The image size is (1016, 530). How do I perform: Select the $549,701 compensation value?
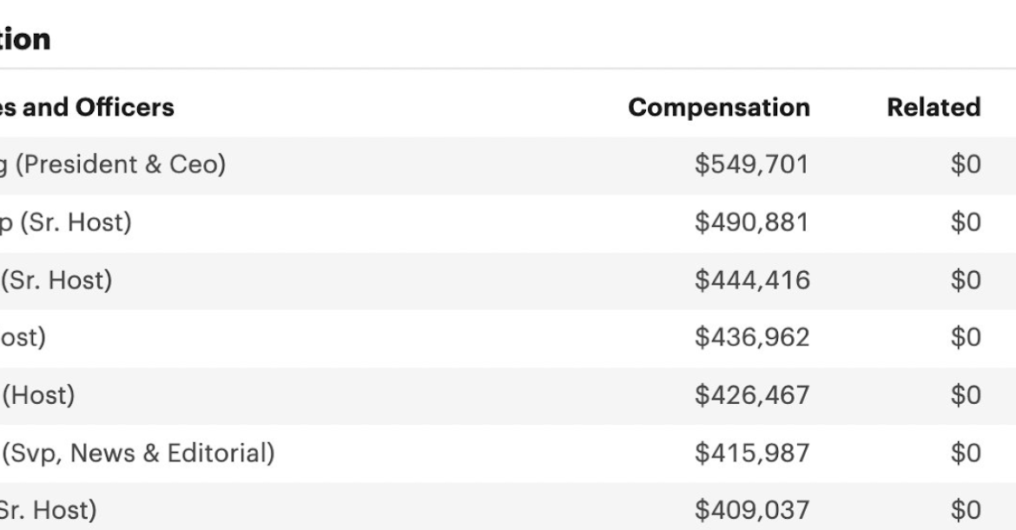pos(752,164)
